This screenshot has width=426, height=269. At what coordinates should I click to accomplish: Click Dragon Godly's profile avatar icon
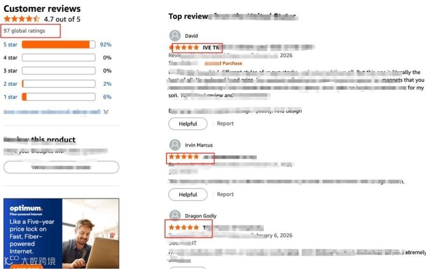(175, 215)
